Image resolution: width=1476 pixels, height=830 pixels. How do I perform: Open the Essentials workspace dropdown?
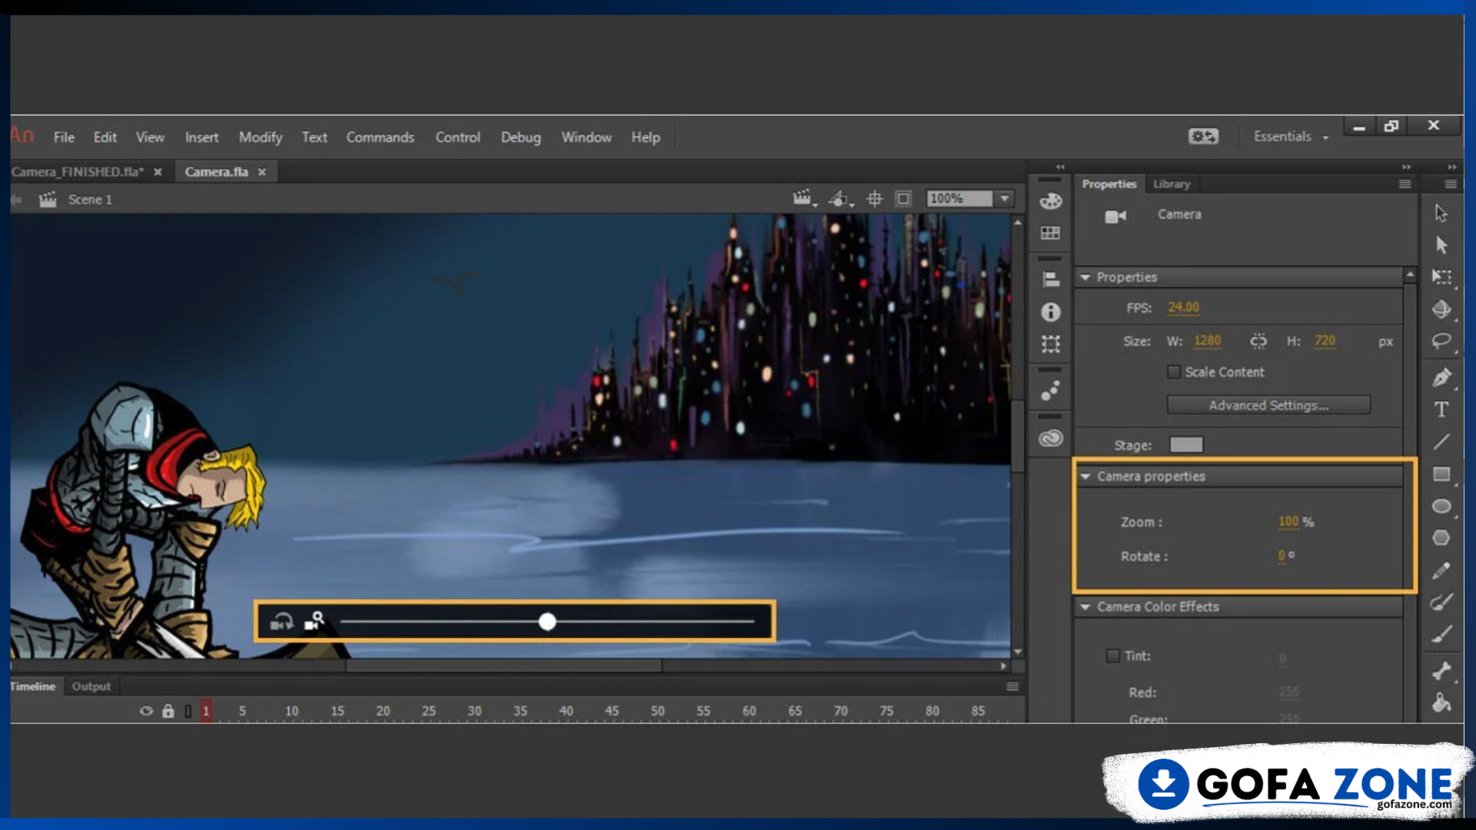pyautogui.click(x=1291, y=137)
